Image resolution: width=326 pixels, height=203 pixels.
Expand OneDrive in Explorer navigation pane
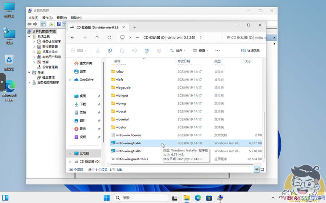coord(70,80)
